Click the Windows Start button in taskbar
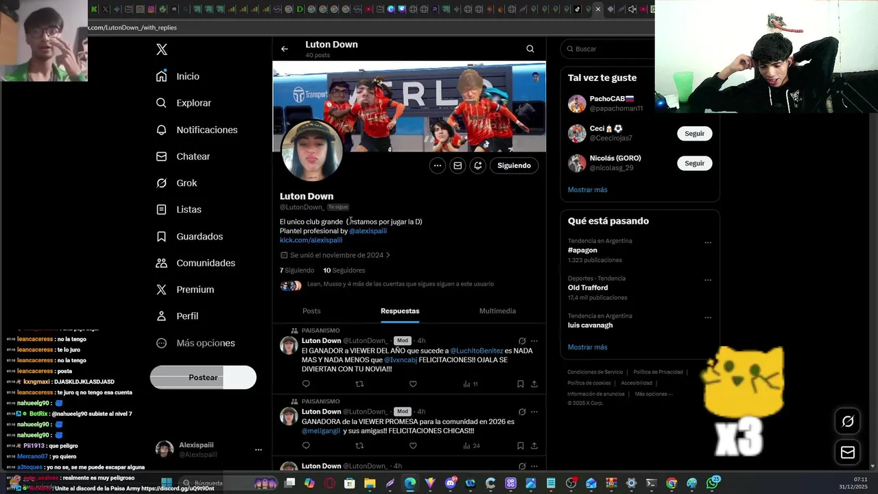 point(166,483)
